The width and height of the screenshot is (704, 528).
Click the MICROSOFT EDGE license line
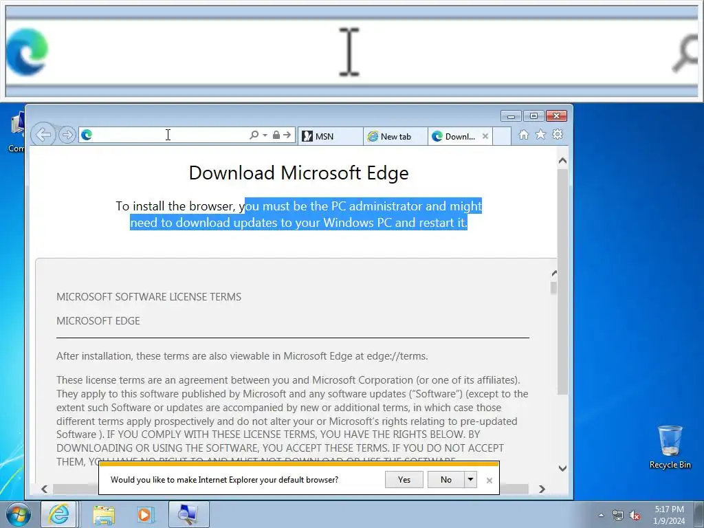pos(98,320)
